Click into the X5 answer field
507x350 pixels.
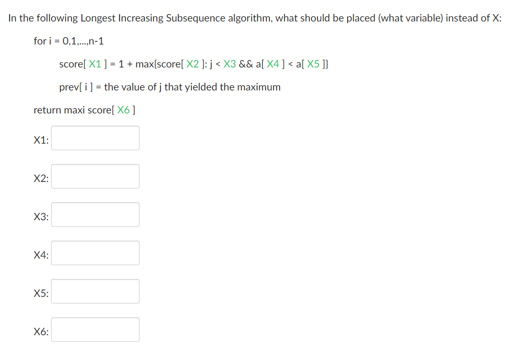click(96, 291)
